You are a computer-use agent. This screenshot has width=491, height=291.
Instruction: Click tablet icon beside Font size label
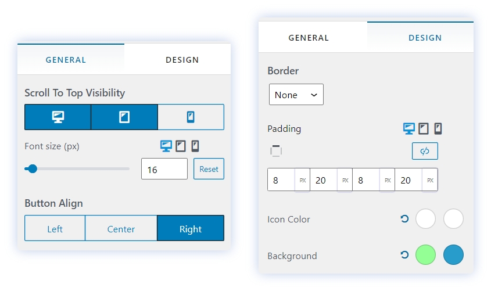point(181,146)
